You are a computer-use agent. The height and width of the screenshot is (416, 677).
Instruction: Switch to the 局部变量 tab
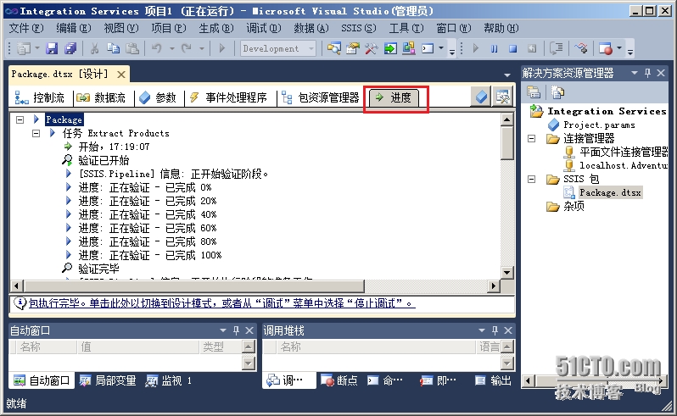(108, 380)
